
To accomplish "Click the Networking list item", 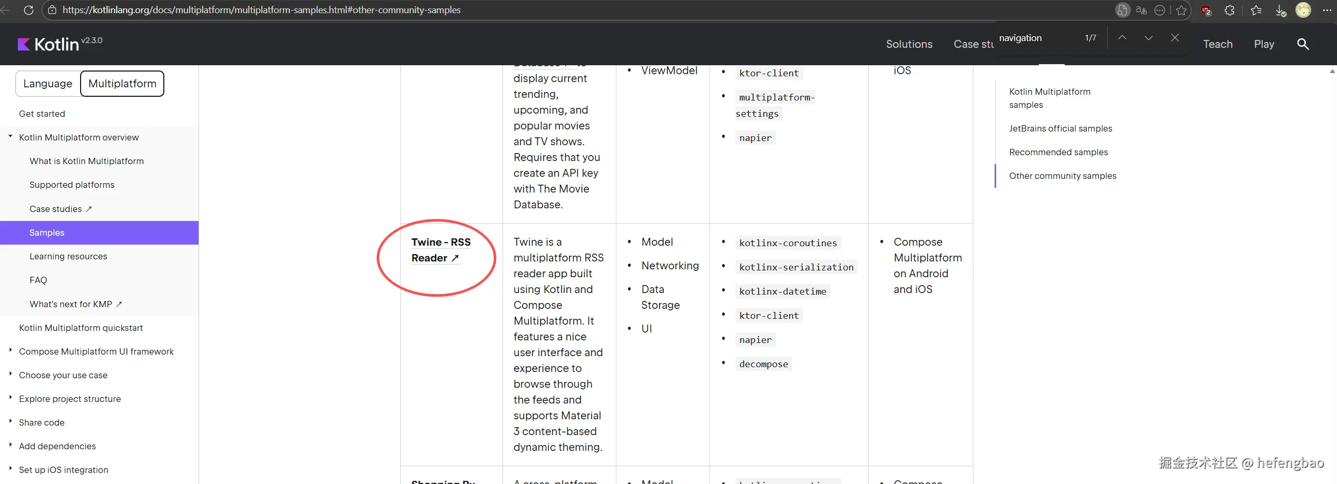I will (670, 266).
